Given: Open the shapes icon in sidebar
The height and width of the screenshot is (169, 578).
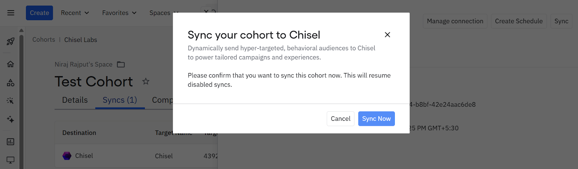Looking at the screenshot, I should point(10,83).
